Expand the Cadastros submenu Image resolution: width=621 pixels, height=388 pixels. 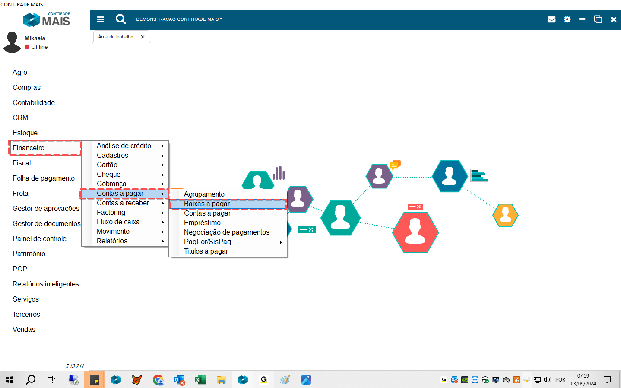(x=124, y=156)
